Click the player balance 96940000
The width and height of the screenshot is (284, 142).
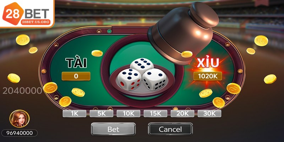click(x=20, y=133)
